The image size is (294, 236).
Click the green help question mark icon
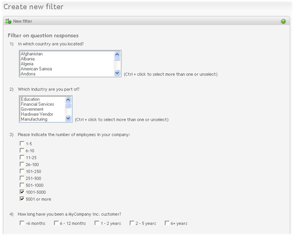coord(283,21)
